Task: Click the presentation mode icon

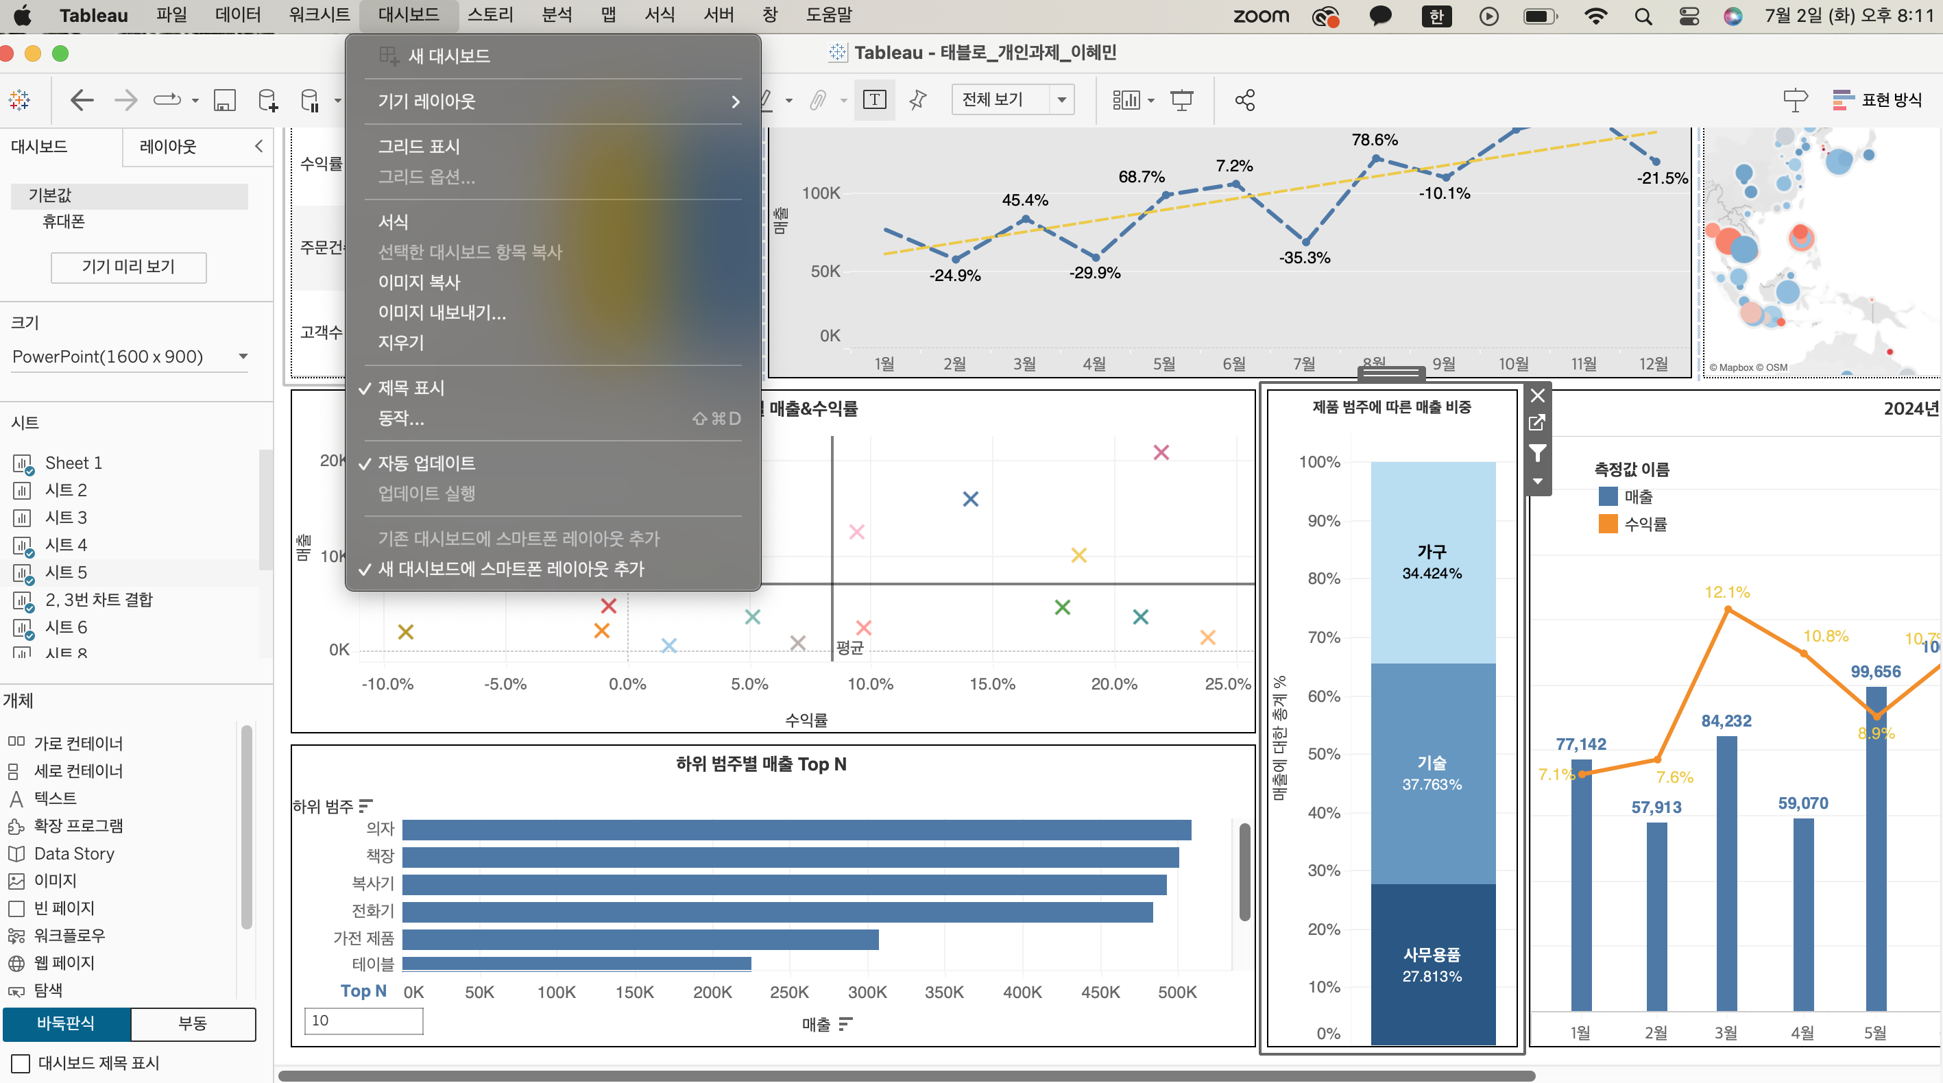Action: 1181,99
